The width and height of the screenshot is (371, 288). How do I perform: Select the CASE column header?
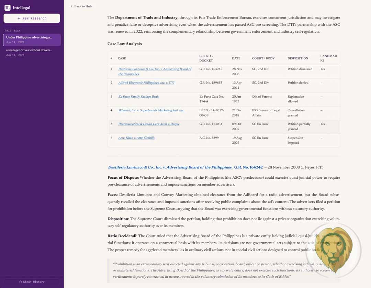pyautogui.click(x=122, y=58)
